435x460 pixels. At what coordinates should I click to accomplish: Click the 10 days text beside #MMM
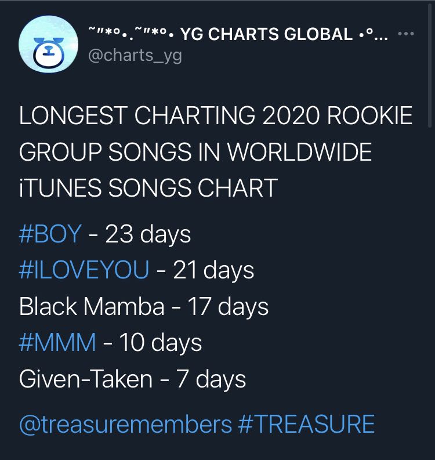tap(161, 343)
